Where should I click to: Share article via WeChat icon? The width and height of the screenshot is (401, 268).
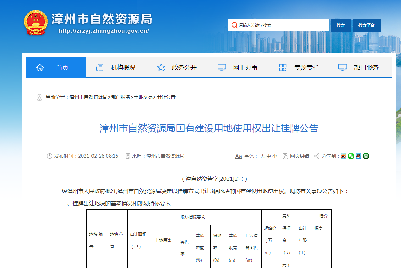[351, 156]
